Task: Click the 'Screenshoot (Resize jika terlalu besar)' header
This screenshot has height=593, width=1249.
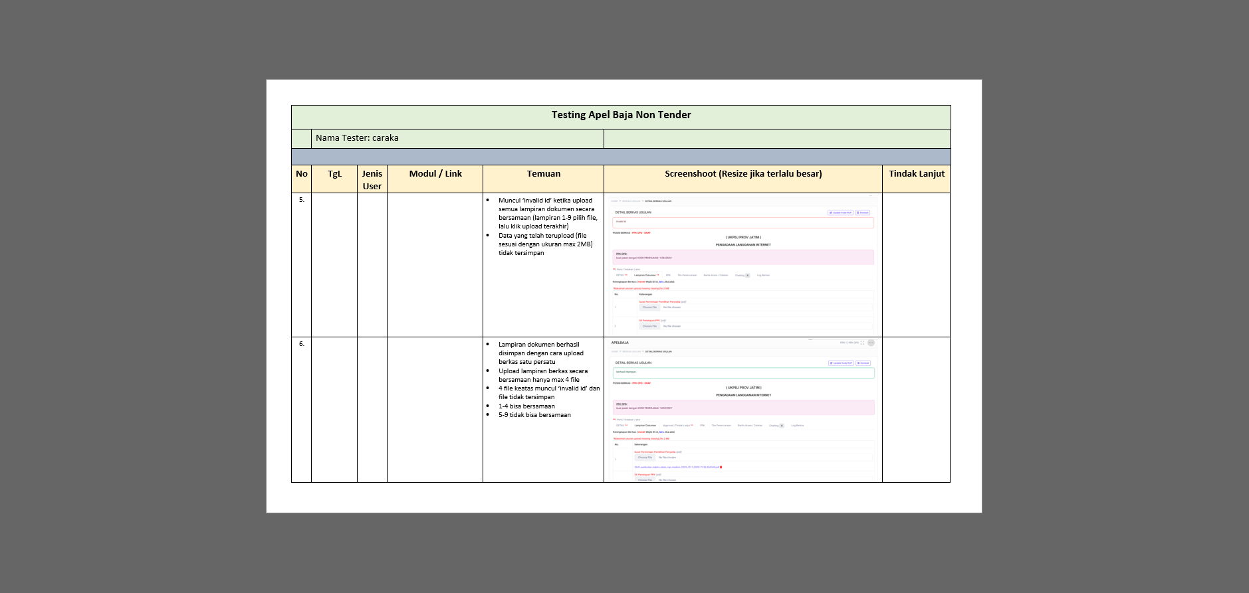Action: tap(743, 174)
